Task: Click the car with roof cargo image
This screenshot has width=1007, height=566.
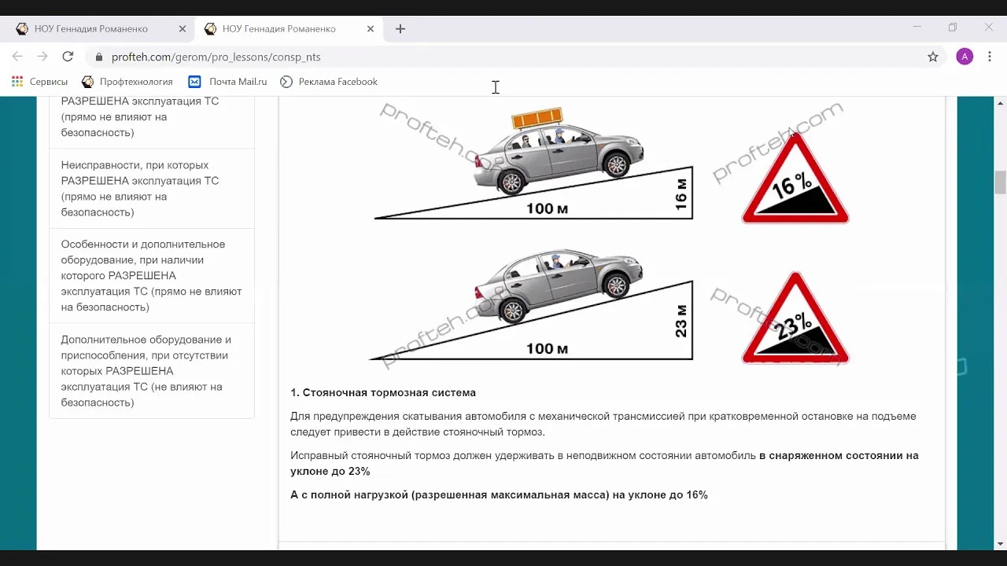Action: pos(559,152)
